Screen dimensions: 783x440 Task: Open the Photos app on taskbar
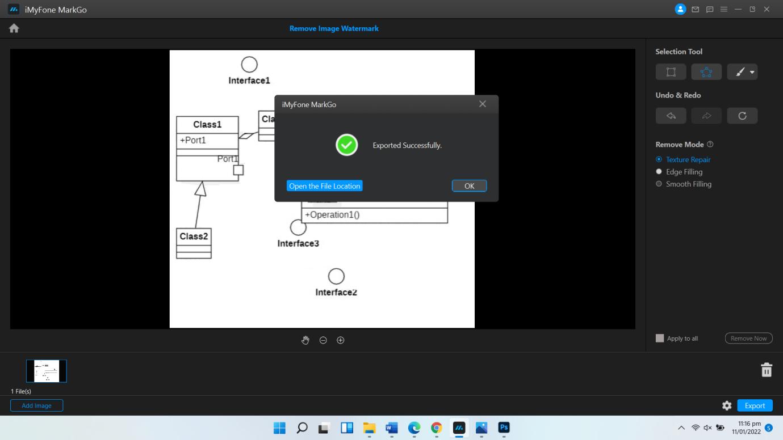pos(481,428)
